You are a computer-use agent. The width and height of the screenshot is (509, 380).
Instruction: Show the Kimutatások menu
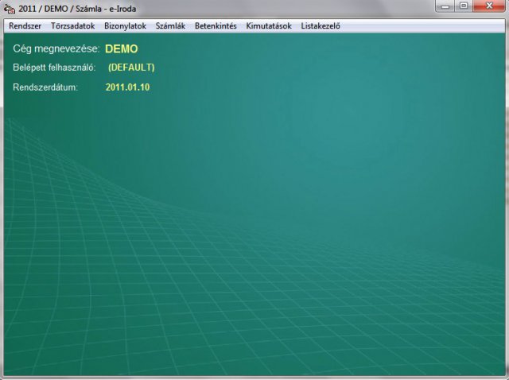pos(269,25)
